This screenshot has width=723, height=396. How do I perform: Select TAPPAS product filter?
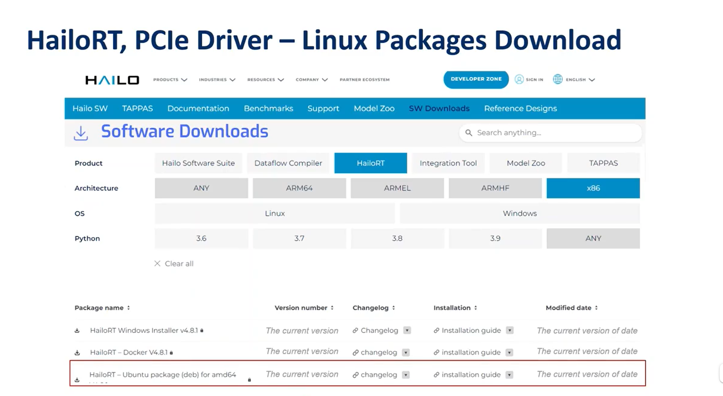603,163
